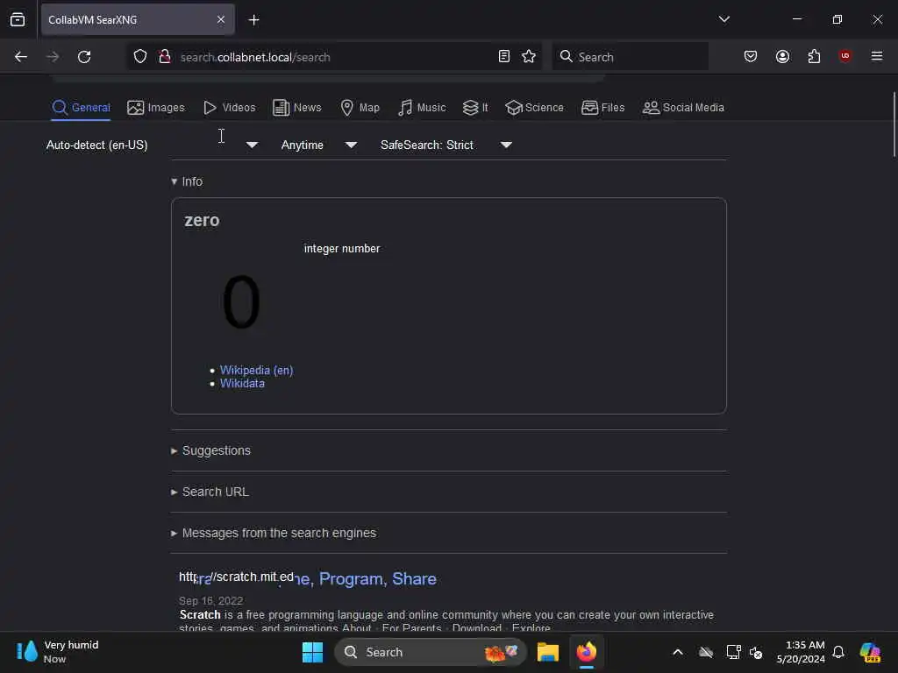The height and width of the screenshot is (673, 898).
Task: Bookmark this page with the star icon
Action: [529, 57]
